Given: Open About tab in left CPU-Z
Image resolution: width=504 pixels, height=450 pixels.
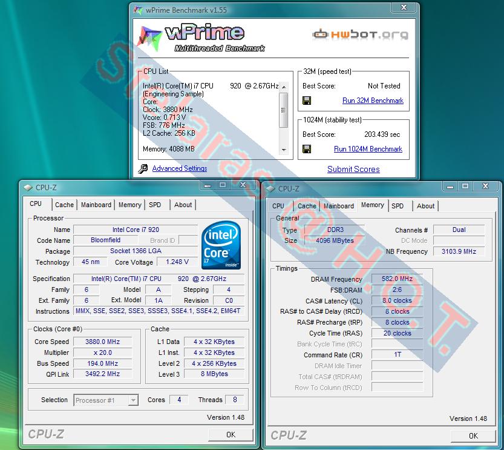Looking at the screenshot, I should [183, 205].
